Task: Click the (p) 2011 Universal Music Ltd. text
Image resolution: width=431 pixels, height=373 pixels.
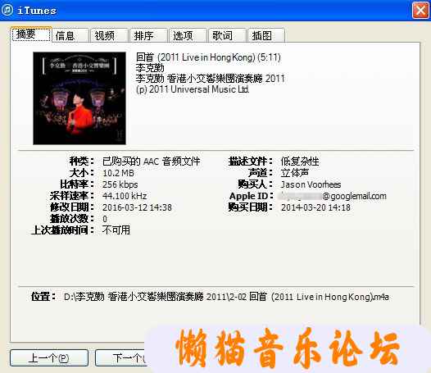Action: (x=193, y=89)
